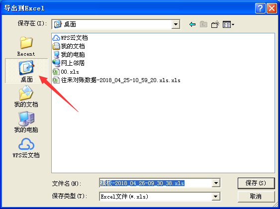Select the 00.xls file
Image resolution: width=280 pixels, height=209 pixels.
pyautogui.click(x=66, y=72)
